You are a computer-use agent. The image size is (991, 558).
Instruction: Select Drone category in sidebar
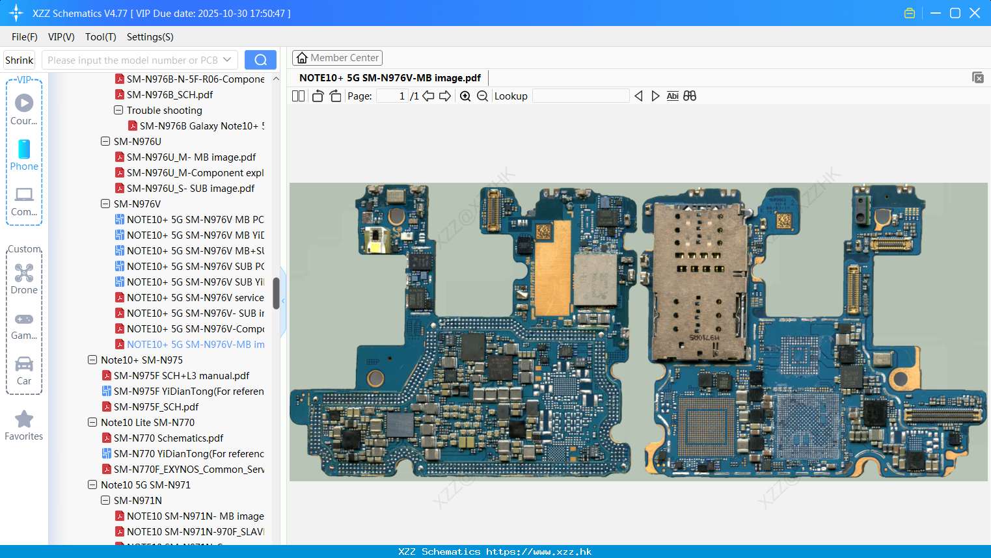(24, 279)
